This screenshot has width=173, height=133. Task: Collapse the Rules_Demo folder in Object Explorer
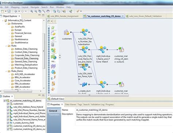(6, 71)
